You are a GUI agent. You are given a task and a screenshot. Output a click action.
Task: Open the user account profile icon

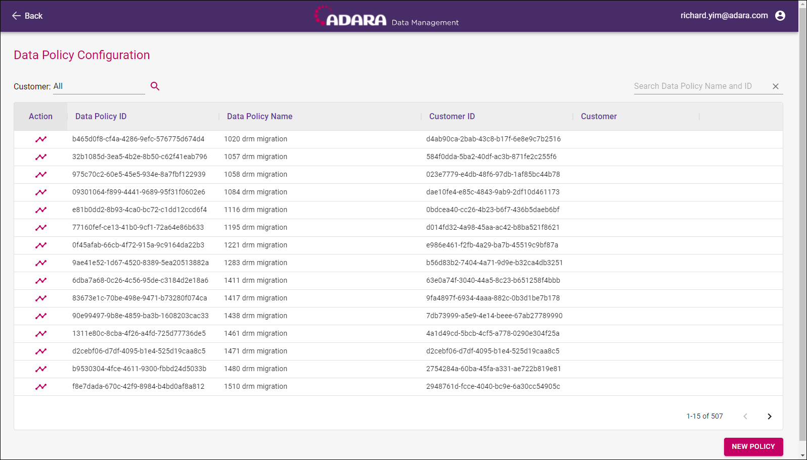780,16
